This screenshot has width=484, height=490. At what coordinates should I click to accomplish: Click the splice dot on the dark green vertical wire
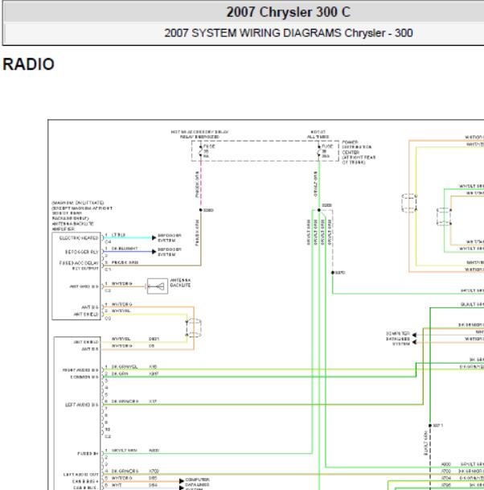click(x=430, y=426)
